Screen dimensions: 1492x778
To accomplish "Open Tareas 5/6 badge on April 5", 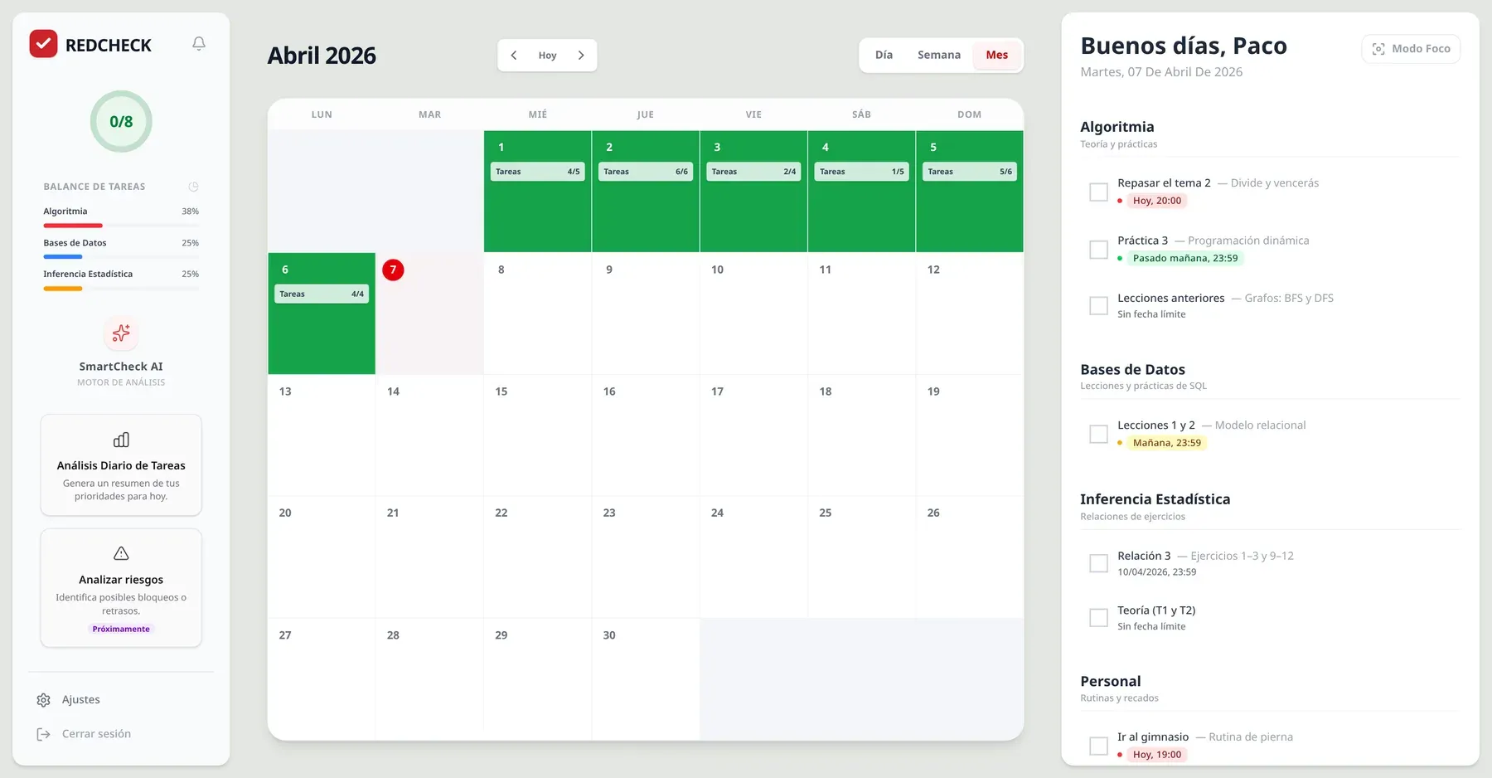I will (x=970, y=172).
